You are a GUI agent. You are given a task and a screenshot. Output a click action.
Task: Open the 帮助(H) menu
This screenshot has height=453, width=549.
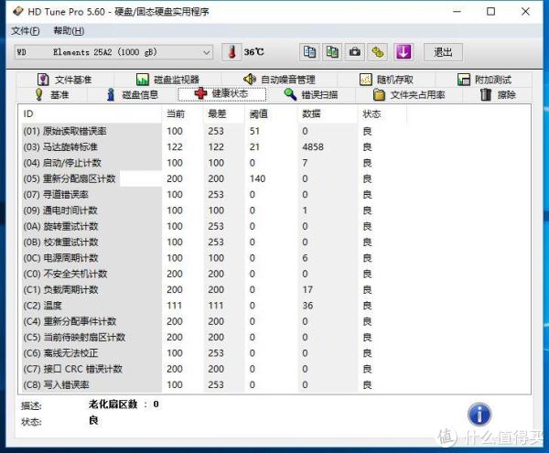(69, 31)
